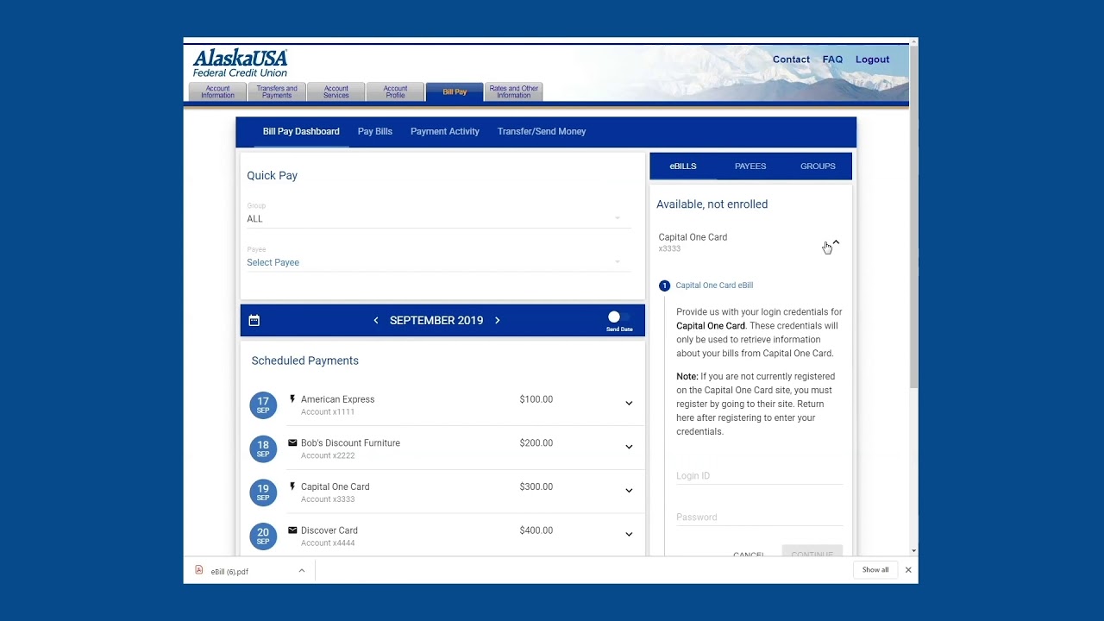
Task: Select the PAYEES tab
Action: [x=750, y=166]
